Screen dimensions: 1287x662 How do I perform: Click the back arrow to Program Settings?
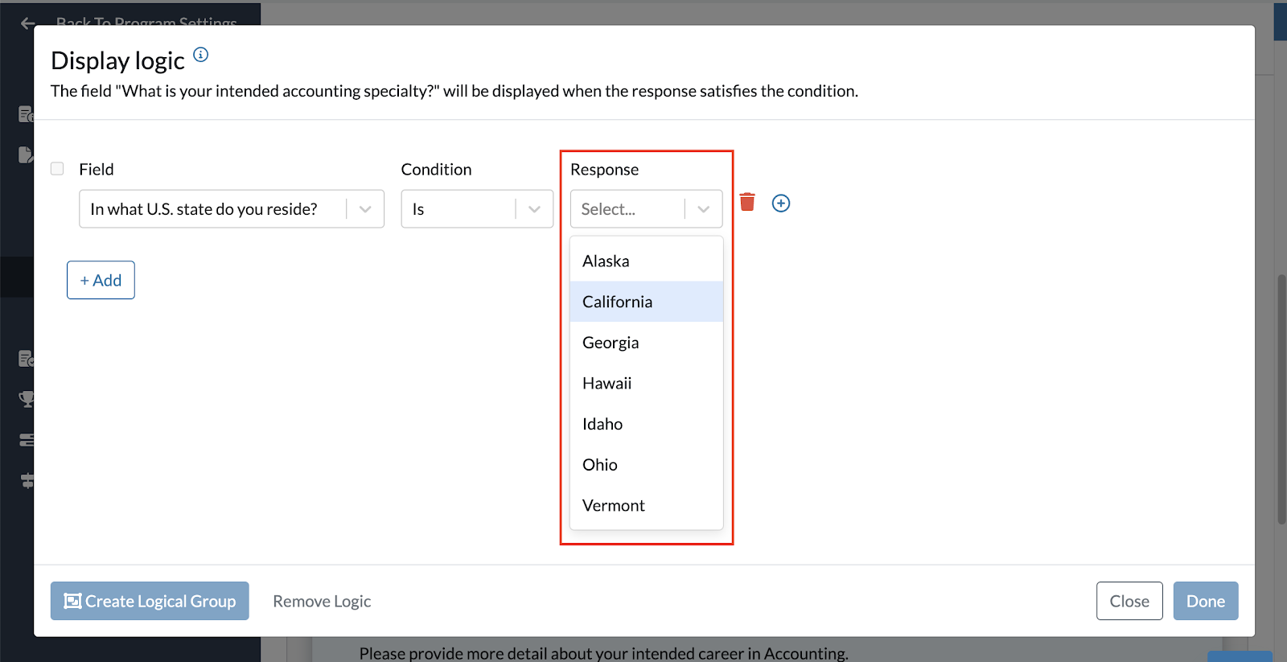pyautogui.click(x=28, y=23)
